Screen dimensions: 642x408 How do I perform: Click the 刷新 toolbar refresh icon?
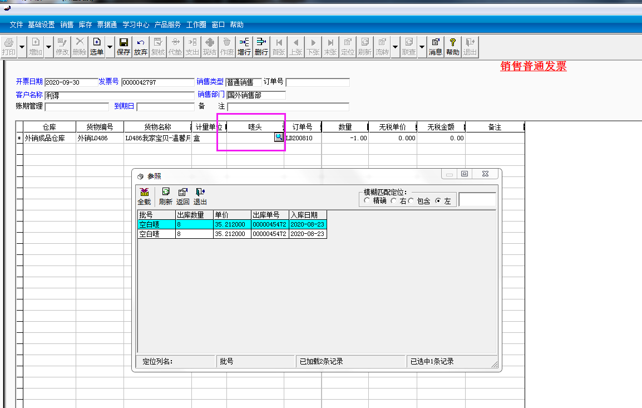coord(365,47)
